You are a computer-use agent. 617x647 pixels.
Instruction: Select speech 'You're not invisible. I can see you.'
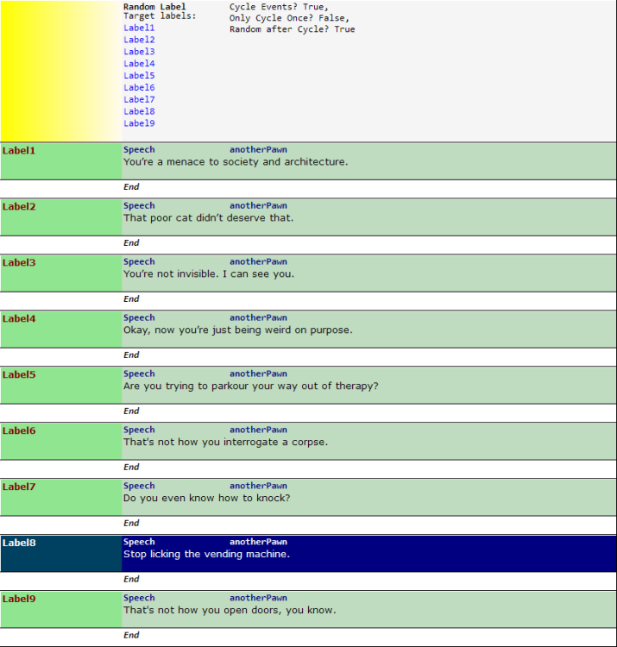[208, 274]
